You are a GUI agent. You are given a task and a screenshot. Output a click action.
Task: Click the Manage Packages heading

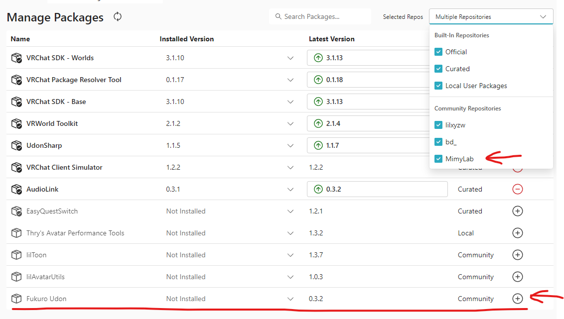pos(55,17)
